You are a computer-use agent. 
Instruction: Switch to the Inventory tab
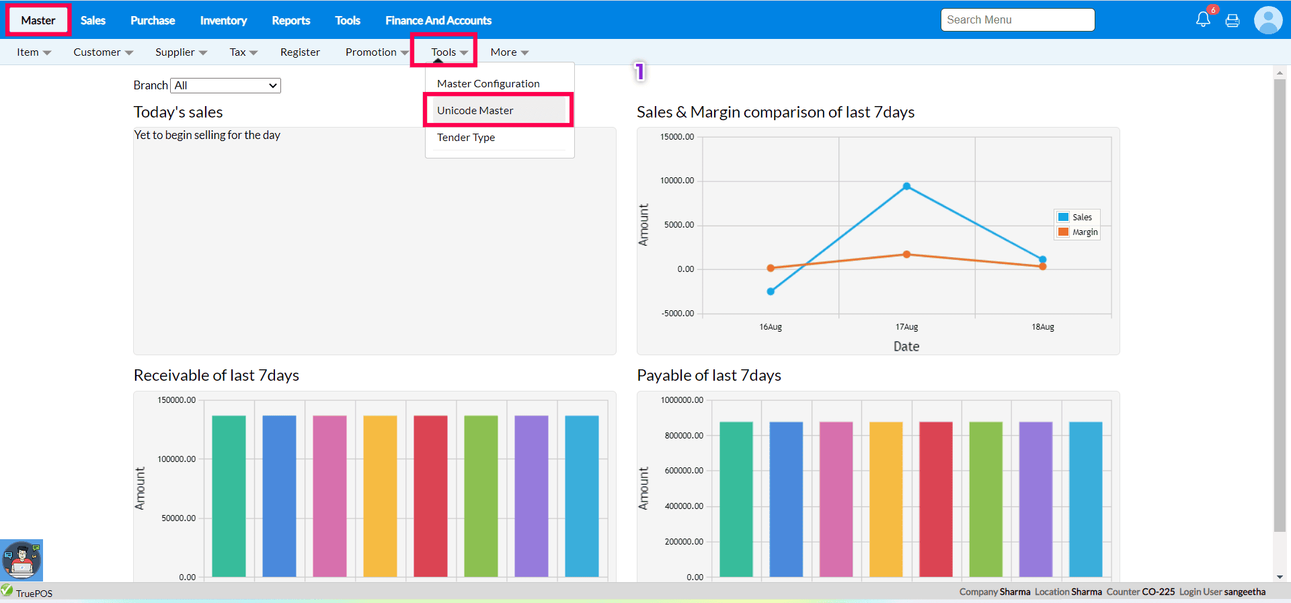coord(223,21)
